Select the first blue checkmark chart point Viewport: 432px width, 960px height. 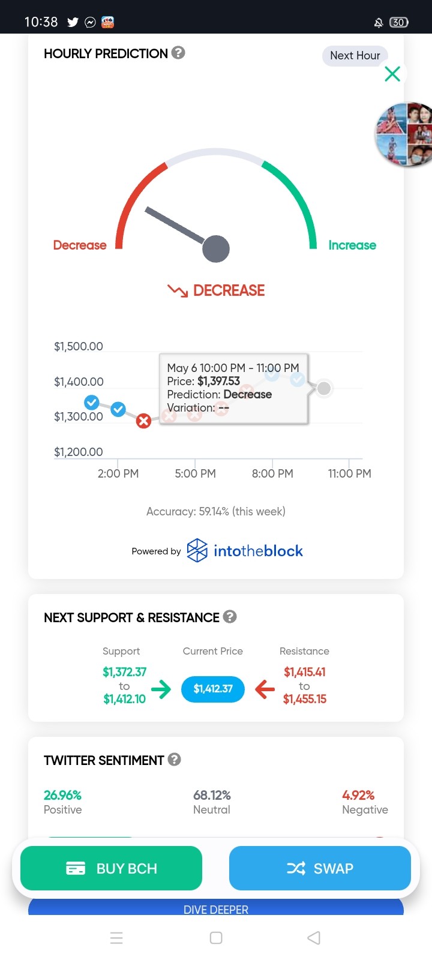[92, 402]
